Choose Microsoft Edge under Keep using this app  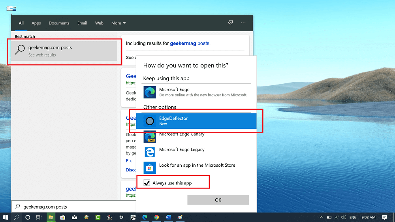click(196, 92)
